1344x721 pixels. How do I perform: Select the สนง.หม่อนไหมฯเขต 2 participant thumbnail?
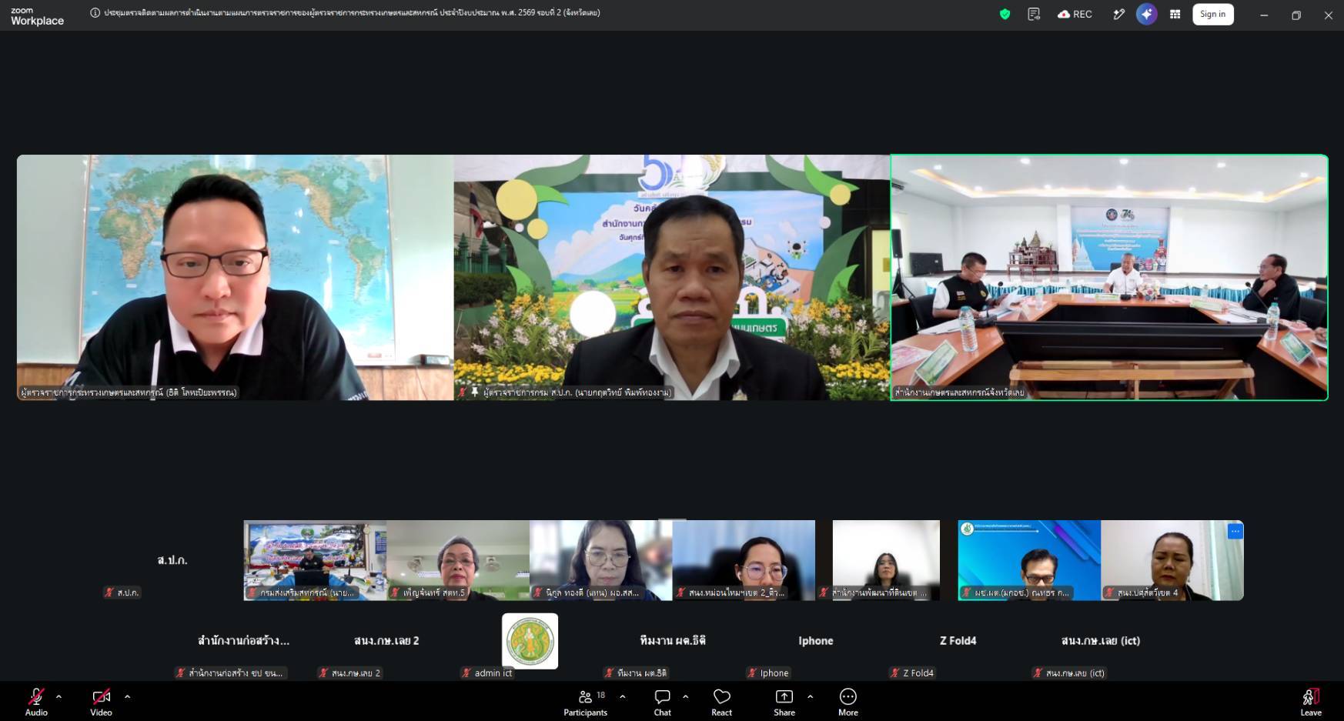(744, 560)
